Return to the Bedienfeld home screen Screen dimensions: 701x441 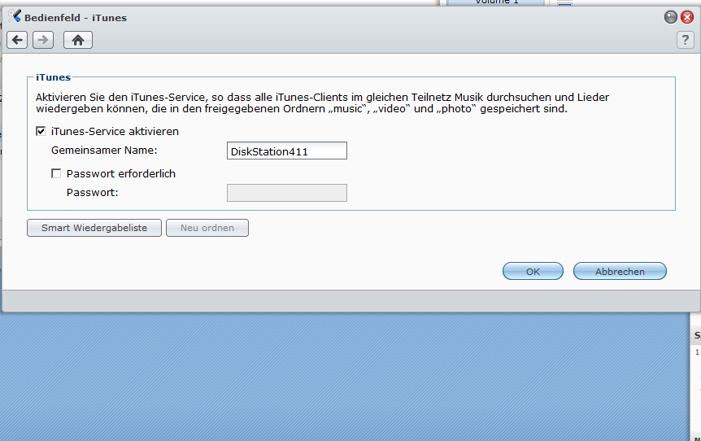point(78,40)
